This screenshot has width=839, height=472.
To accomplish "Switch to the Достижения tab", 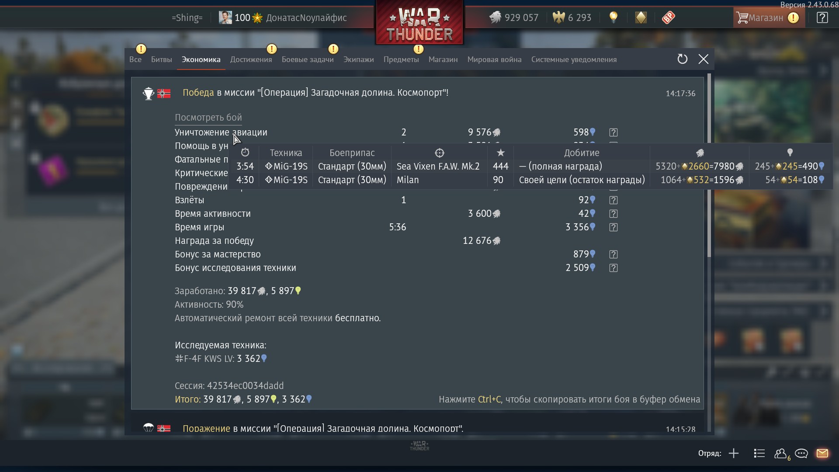I will 251,59.
